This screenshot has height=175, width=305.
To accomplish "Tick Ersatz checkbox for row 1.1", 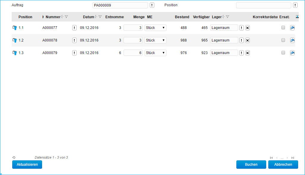I will pos(283,27).
